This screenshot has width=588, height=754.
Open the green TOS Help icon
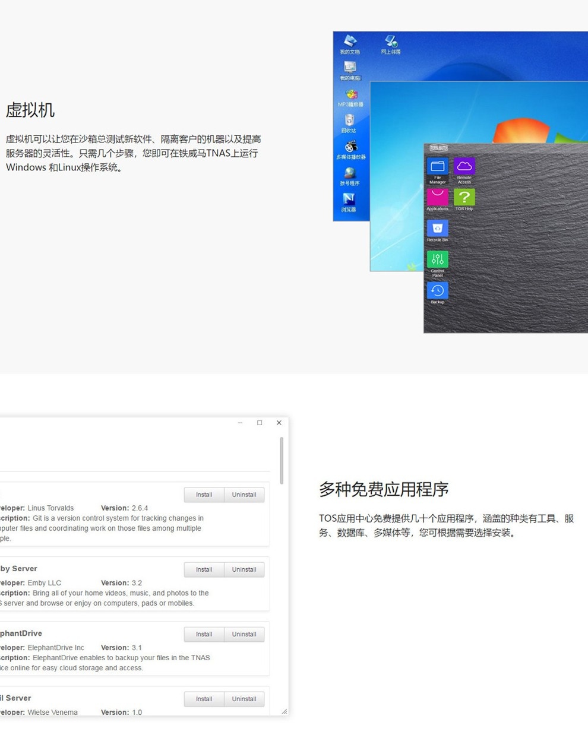click(464, 199)
